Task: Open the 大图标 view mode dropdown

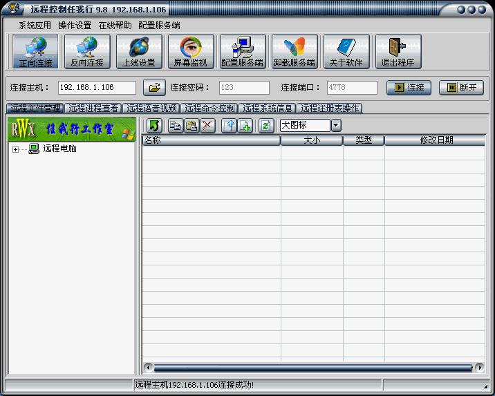Action: pyautogui.click(x=336, y=125)
